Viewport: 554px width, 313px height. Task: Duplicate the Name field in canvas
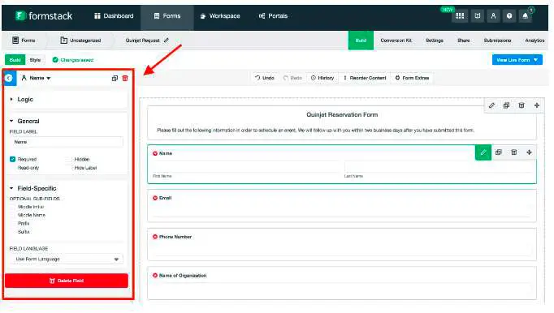(x=498, y=152)
